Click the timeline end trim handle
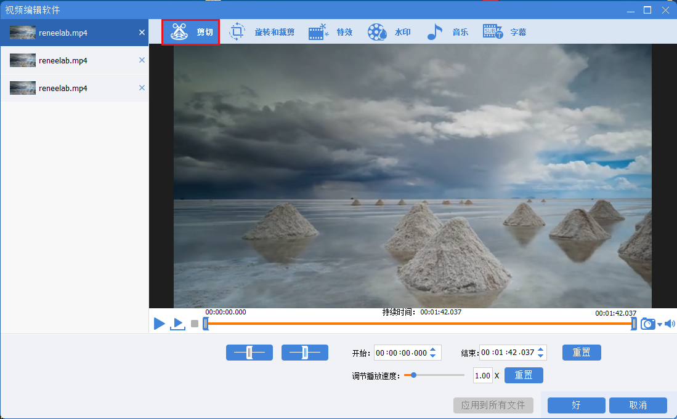Viewport: 677px width, 419px height. 633,324
